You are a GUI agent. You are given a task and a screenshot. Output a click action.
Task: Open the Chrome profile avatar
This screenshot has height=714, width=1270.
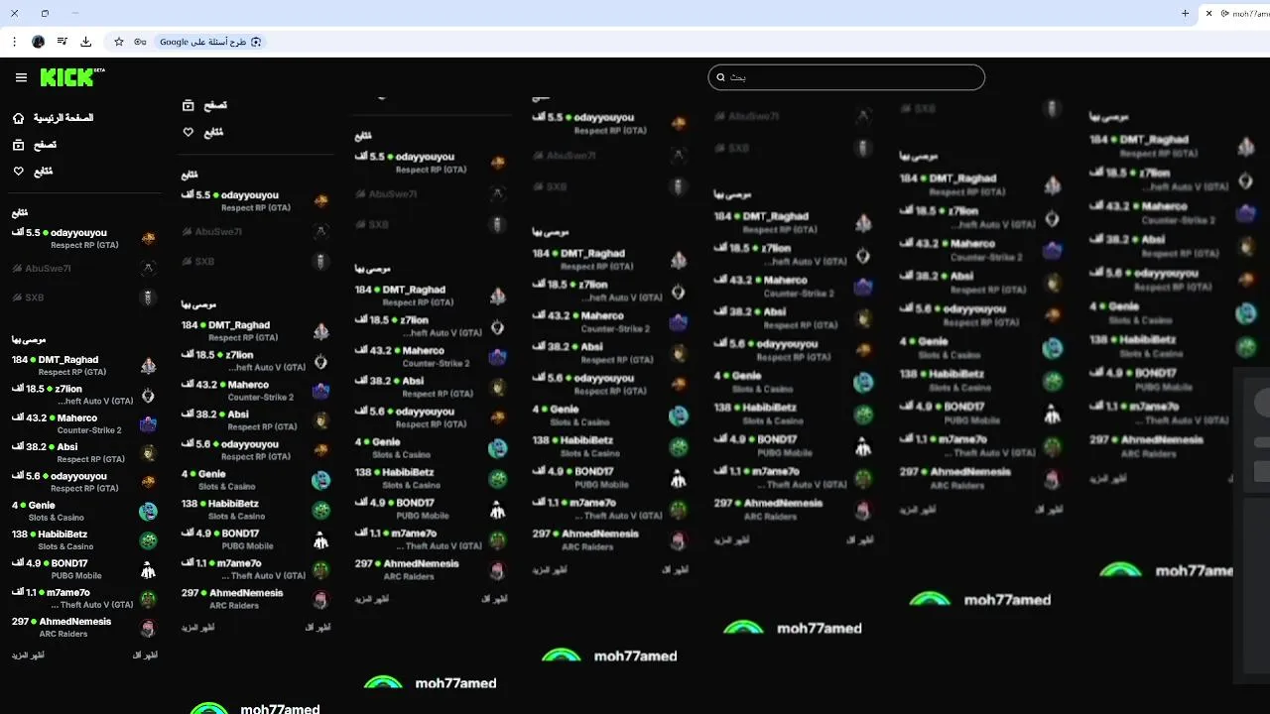coord(38,42)
